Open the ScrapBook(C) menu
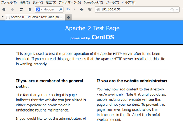Image resolution: width=183 pixels, height=121 pixels. pyautogui.click(x=93, y=2)
